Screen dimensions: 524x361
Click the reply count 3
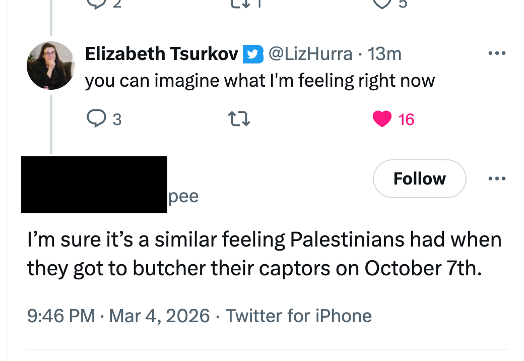coord(116,119)
